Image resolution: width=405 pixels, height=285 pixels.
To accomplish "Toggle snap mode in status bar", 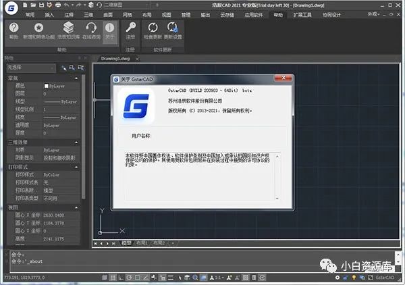I will (105, 278).
